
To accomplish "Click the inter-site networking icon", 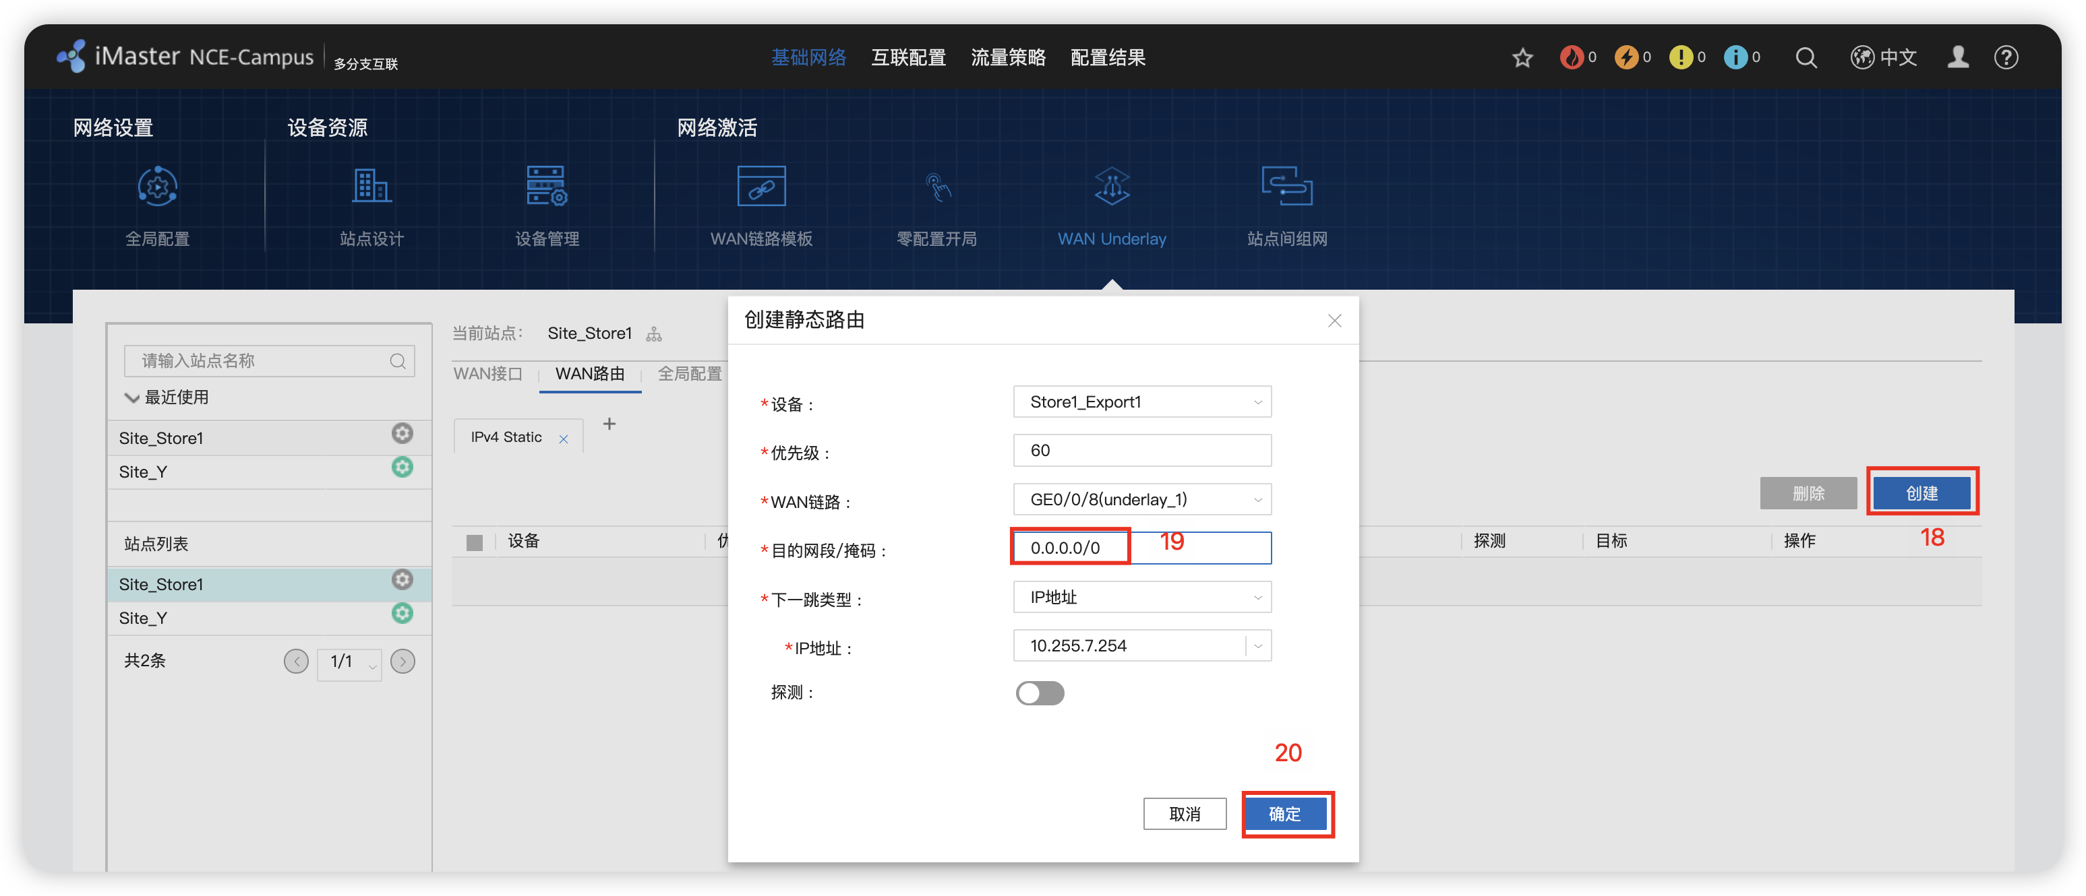I will pos(1287,186).
